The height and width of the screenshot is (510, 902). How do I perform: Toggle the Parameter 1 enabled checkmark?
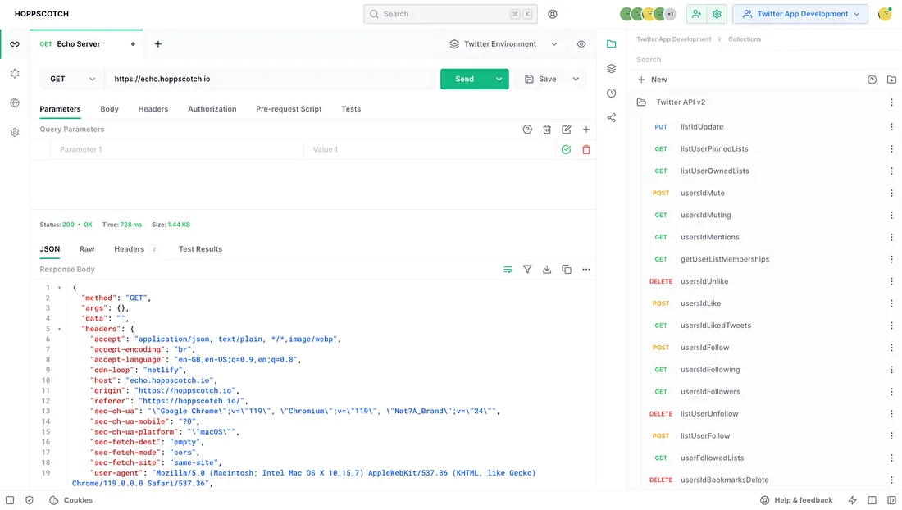tap(566, 149)
